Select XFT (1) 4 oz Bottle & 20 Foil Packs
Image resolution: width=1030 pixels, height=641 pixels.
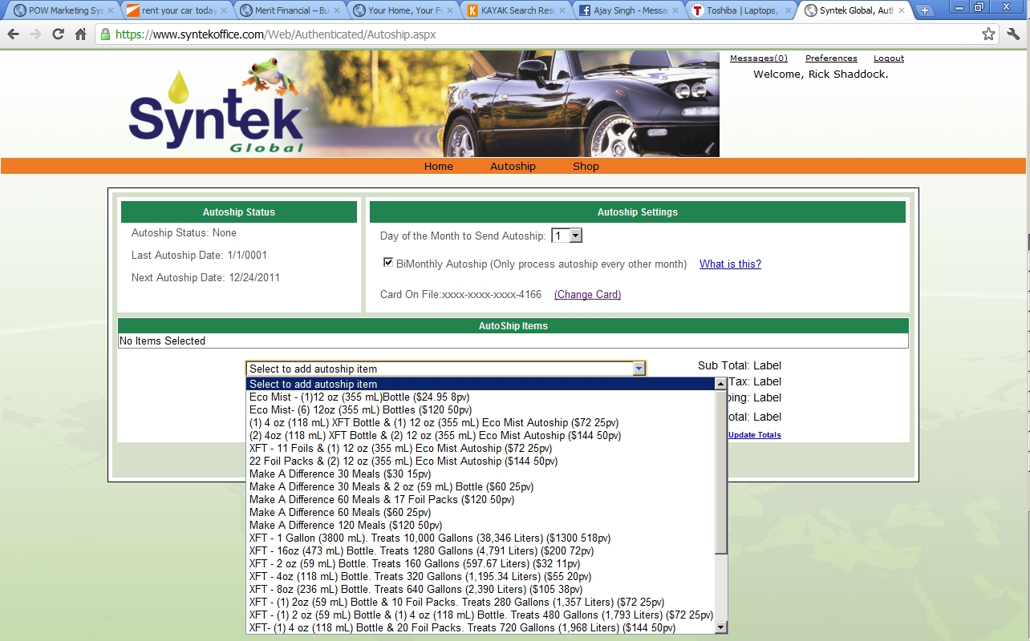tap(480, 627)
